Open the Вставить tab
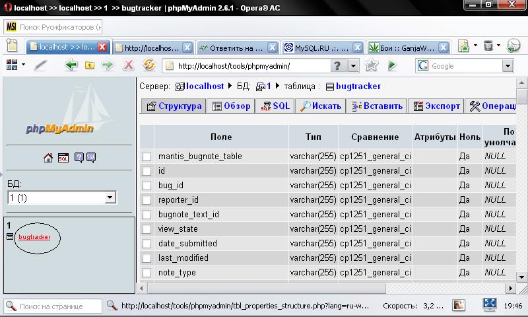 pyautogui.click(x=377, y=106)
